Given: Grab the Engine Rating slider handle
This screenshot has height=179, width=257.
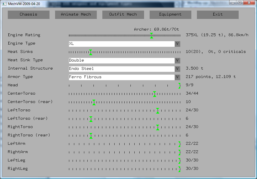Looking at the screenshot, I should 152,35.
